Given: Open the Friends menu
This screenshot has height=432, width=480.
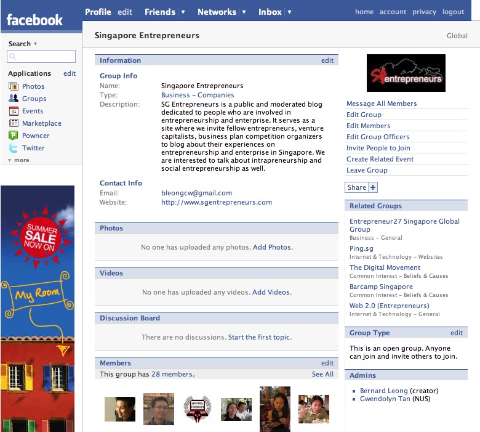Looking at the screenshot, I should pos(160,12).
